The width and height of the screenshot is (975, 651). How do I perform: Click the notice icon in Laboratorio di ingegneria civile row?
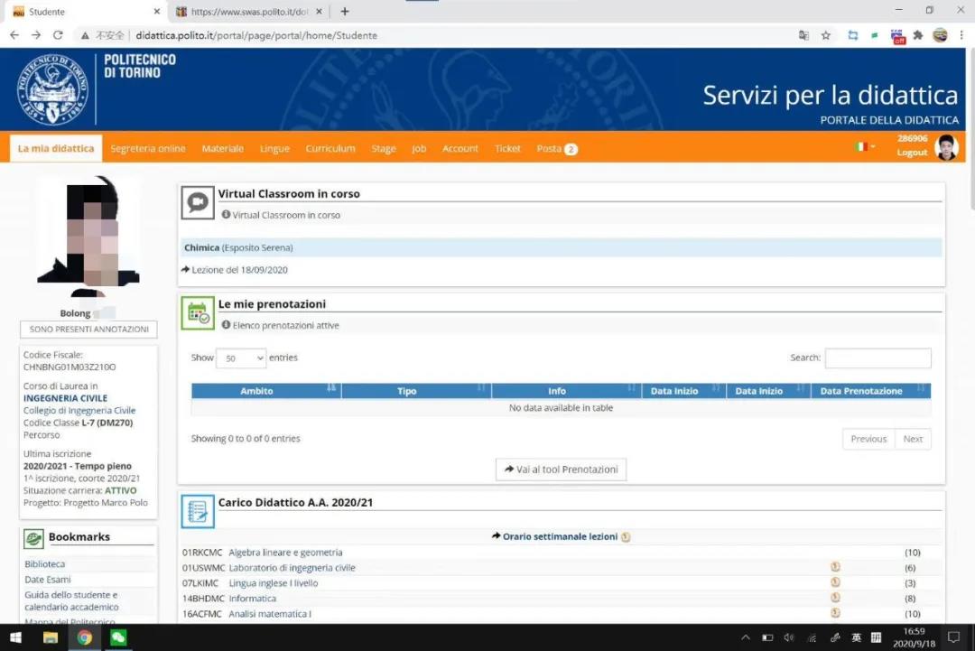click(835, 567)
